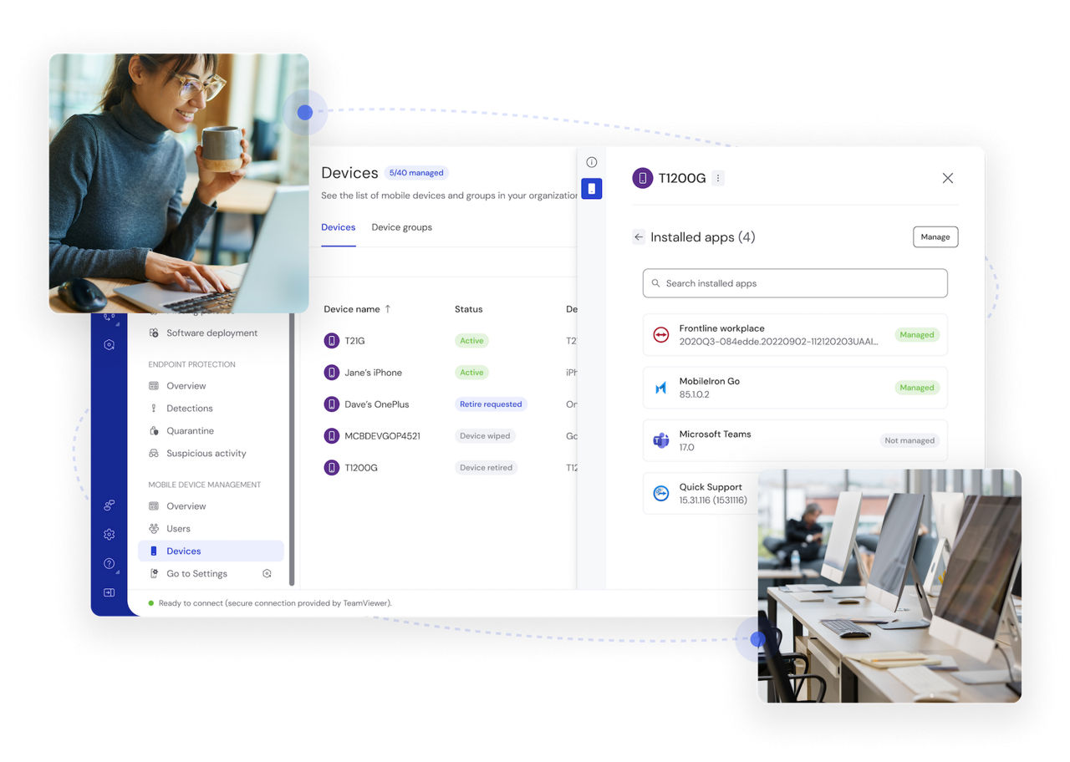Click the hexagon gear icon in blue rail
The height and width of the screenshot is (762, 1070).
109,344
